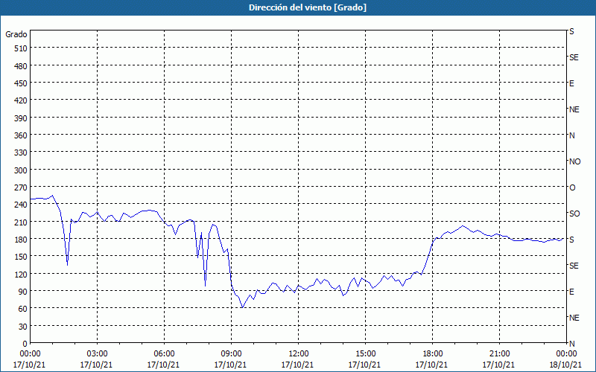The image size is (596, 372).
Task: Click the 17/10/21 date under 00:00
Action: [29, 365]
